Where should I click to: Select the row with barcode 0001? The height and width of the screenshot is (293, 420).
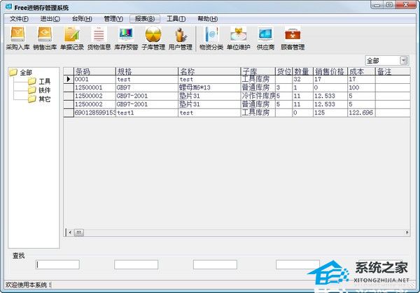(x=237, y=79)
